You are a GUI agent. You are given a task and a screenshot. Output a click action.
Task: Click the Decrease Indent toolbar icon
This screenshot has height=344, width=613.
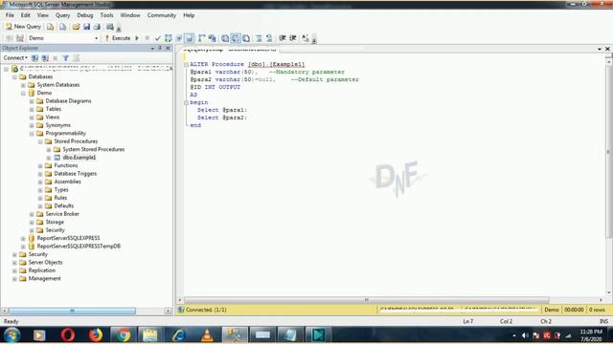coord(283,38)
